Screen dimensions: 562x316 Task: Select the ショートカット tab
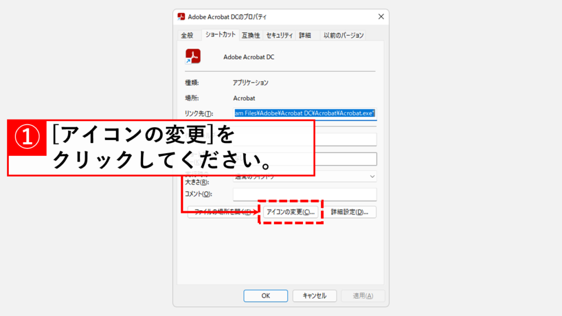tap(220, 35)
